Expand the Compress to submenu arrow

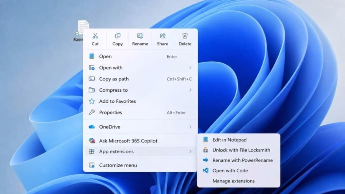[x=190, y=90]
